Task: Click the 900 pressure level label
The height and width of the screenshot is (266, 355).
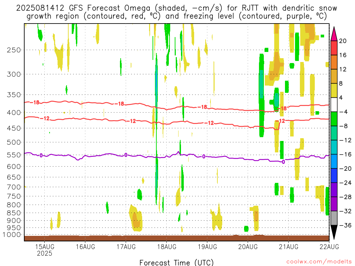Action: (14, 221)
